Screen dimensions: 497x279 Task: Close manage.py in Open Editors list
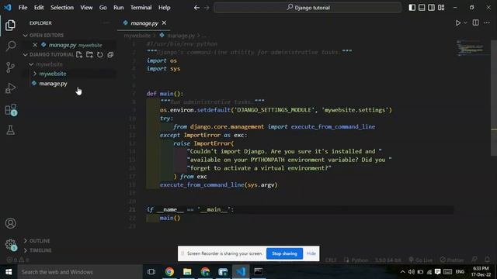pyautogui.click(x=35, y=45)
